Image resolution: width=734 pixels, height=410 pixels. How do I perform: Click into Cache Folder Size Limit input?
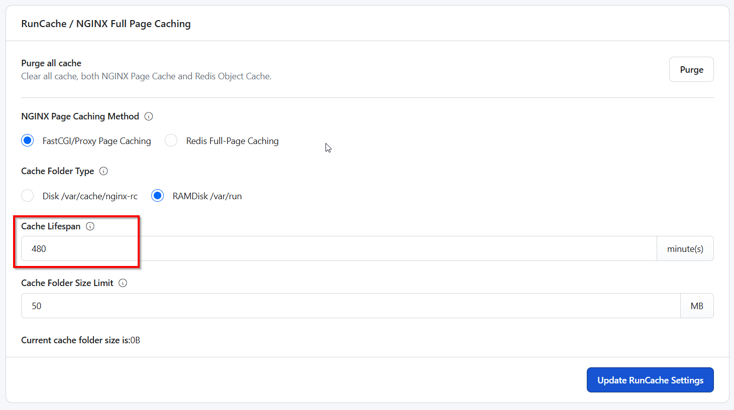(x=350, y=306)
